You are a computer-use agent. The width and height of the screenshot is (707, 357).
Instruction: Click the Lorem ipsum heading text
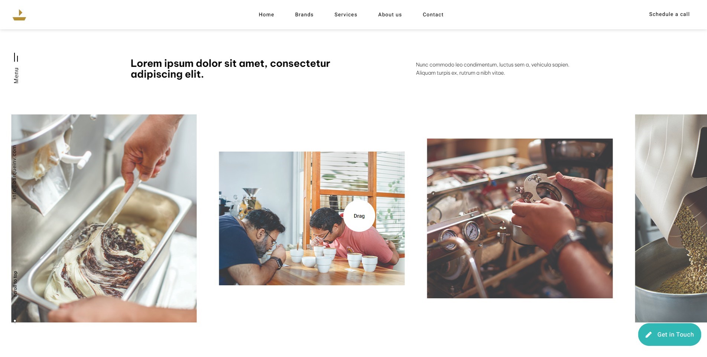230,69
